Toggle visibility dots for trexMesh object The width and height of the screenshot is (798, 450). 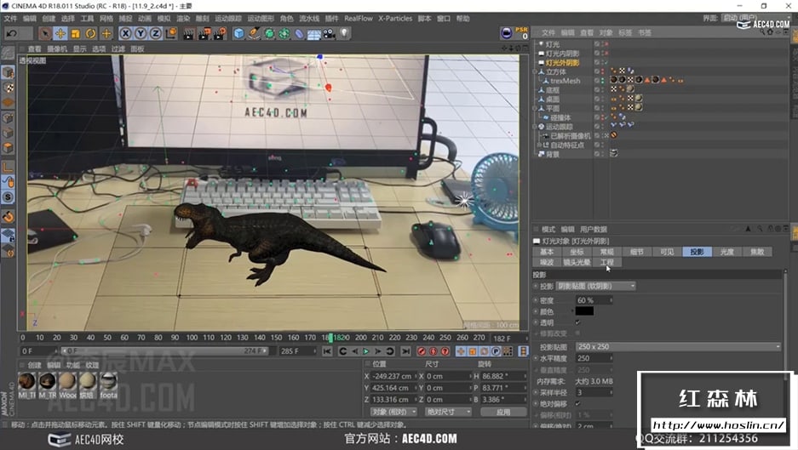604,82
